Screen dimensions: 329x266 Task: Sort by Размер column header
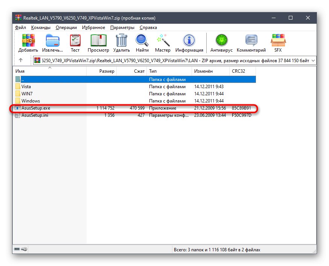coord(101,71)
